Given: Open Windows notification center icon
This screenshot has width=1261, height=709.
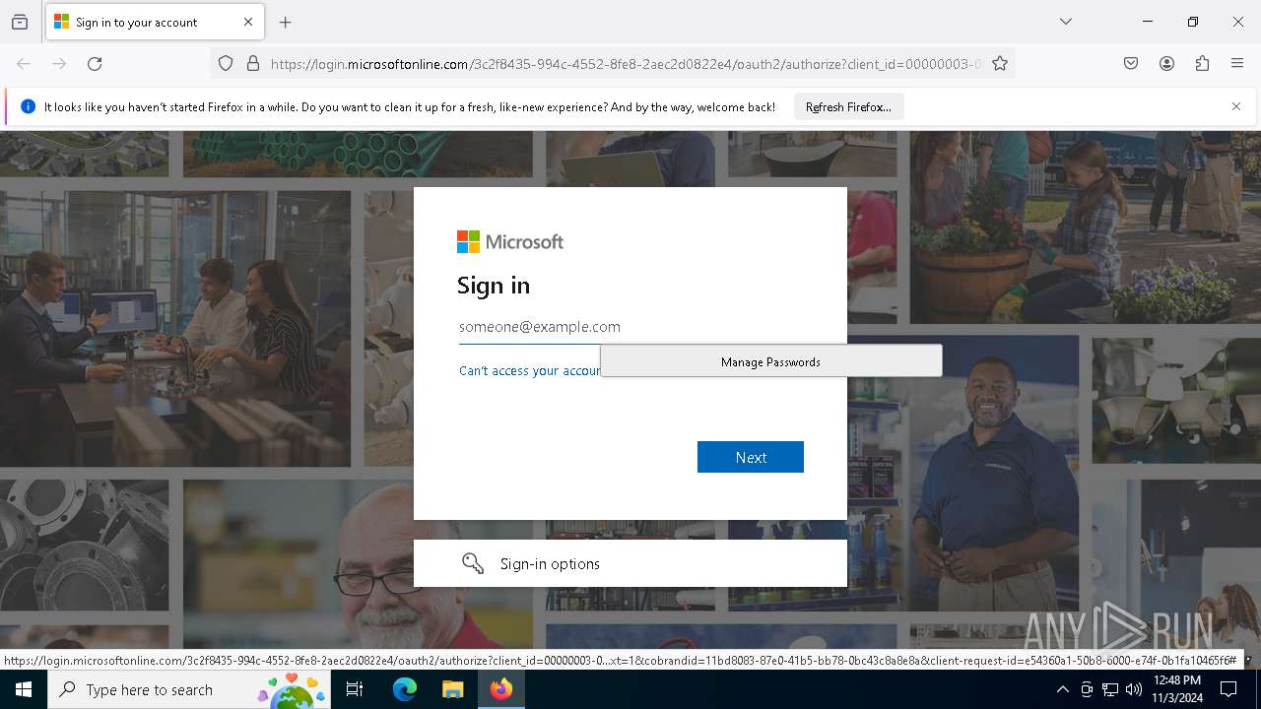Looking at the screenshot, I should (1229, 689).
